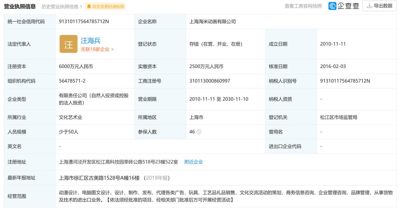Click paid-in capital 2500万元人民币

pos(206,66)
